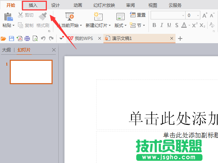Open the font color dropdown arrow
This screenshot has width=218, height=163.
click(189, 26)
